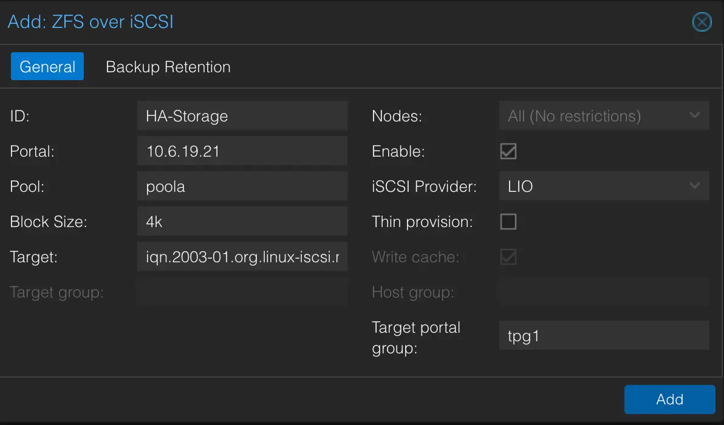The width and height of the screenshot is (724, 425).
Task: Click the Target portal group field
Action: [604, 335]
